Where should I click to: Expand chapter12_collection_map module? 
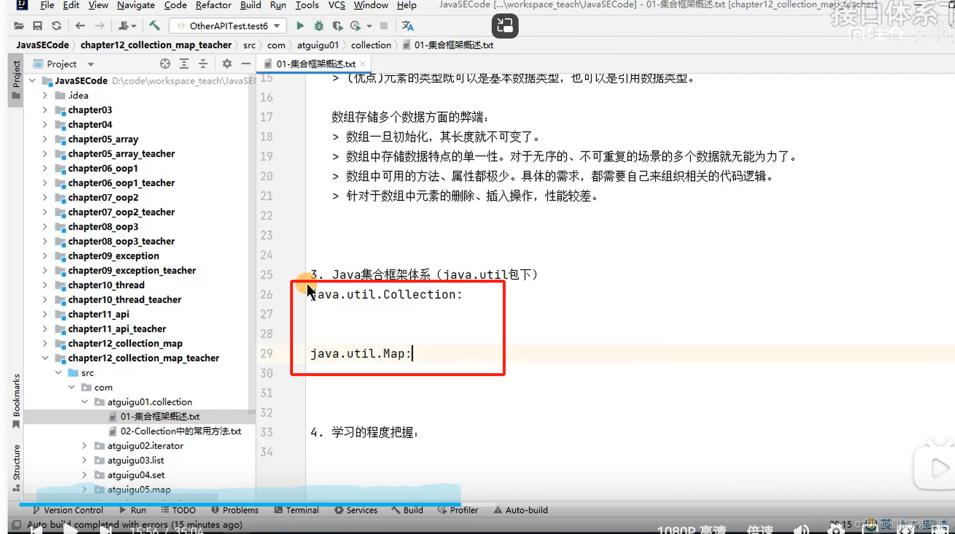[x=45, y=343]
